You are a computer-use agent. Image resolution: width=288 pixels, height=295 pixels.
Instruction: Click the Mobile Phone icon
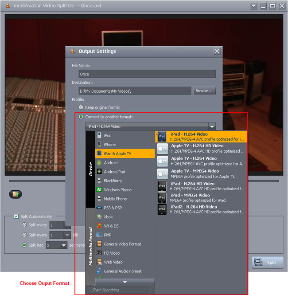tap(99, 198)
